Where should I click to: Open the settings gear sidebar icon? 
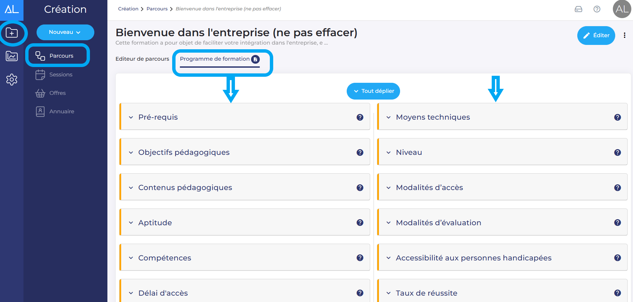[12, 79]
